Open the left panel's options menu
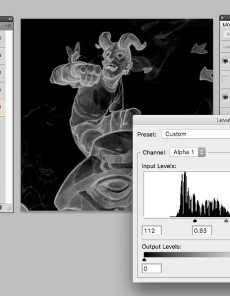Viewport: 230px width, 296px height. (9, 25)
